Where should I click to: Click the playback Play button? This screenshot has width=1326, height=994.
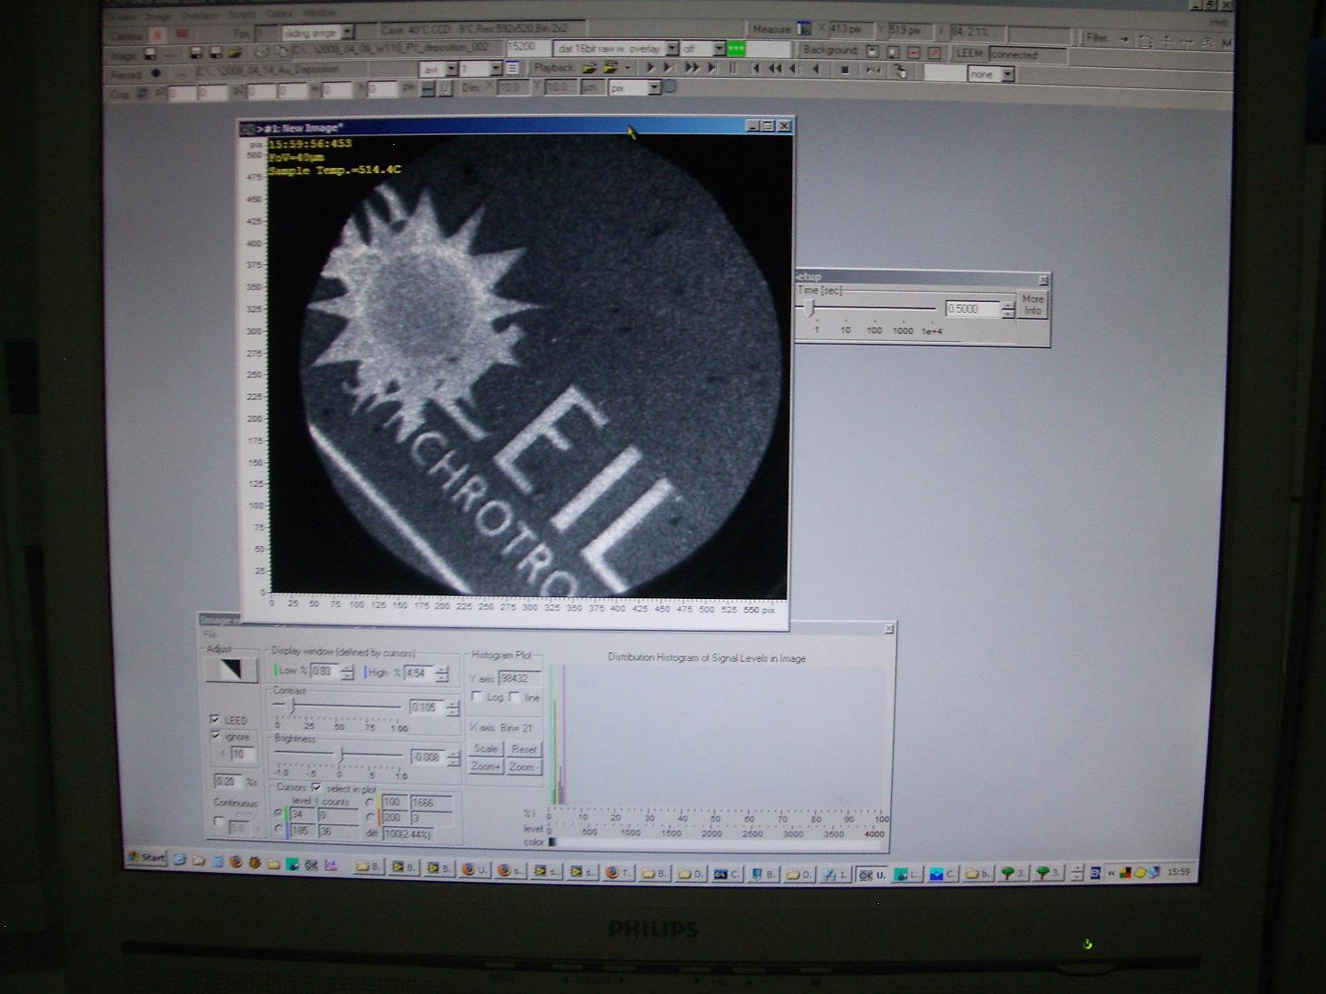(x=650, y=67)
